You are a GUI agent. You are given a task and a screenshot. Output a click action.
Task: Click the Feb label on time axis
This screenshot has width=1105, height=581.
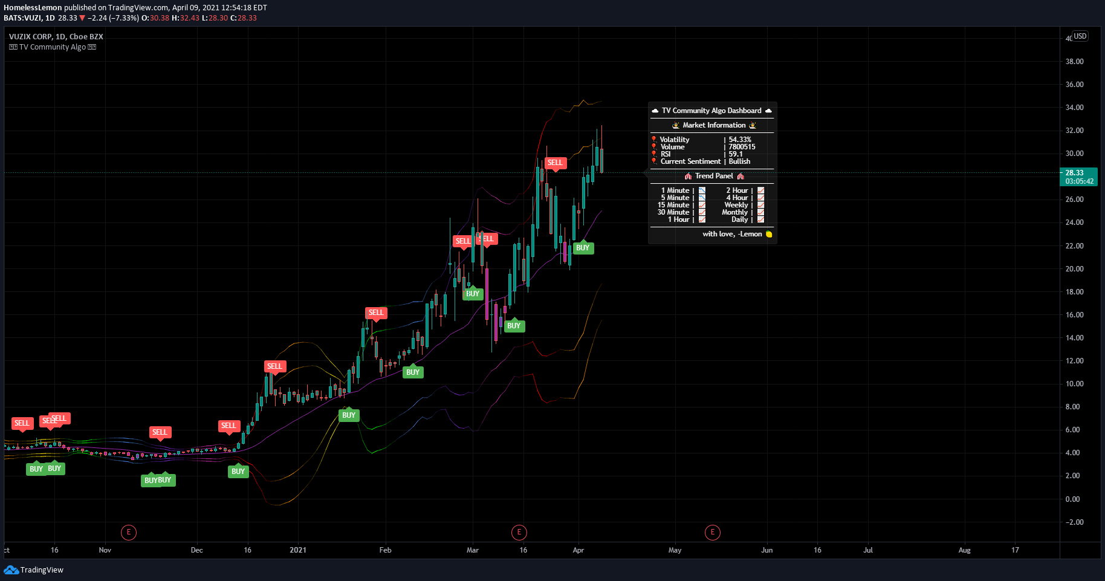(x=385, y=550)
